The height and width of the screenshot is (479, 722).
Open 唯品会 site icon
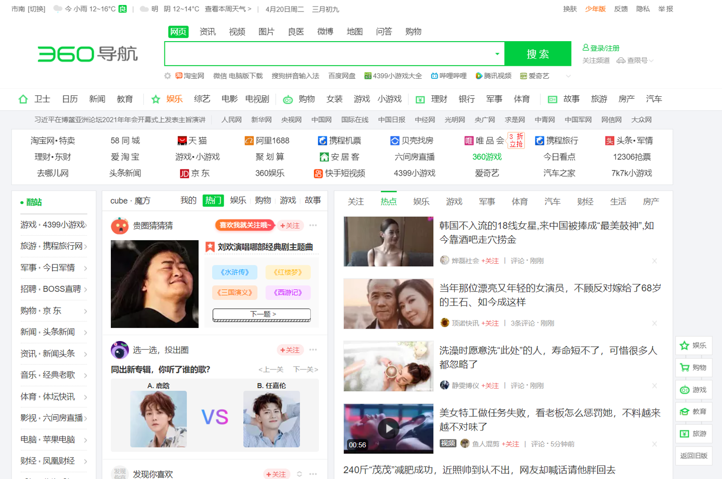point(469,141)
